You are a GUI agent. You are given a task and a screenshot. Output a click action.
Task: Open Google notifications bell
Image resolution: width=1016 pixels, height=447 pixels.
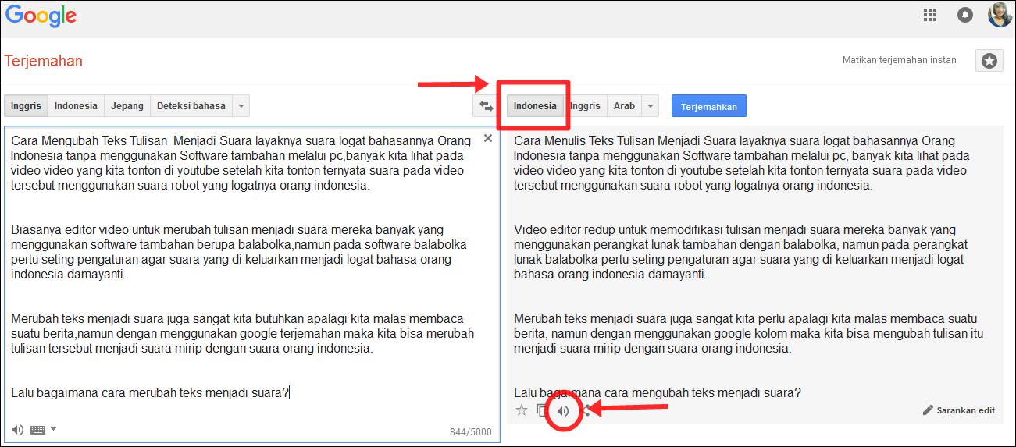965,15
